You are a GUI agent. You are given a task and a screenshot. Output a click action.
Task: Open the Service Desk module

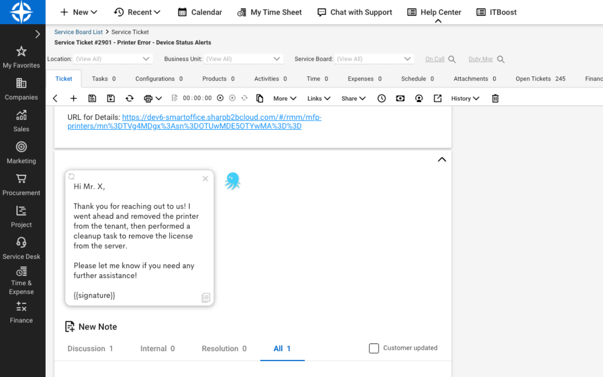(21, 249)
